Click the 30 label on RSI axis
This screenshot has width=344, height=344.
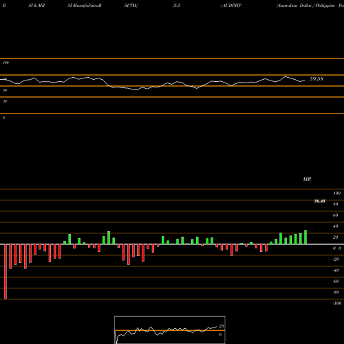point(5,101)
